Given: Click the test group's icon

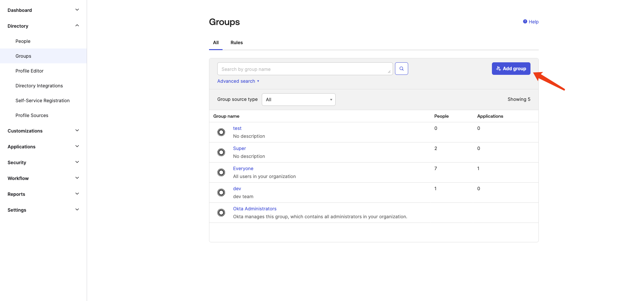Looking at the screenshot, I should (x=221, y=132).
